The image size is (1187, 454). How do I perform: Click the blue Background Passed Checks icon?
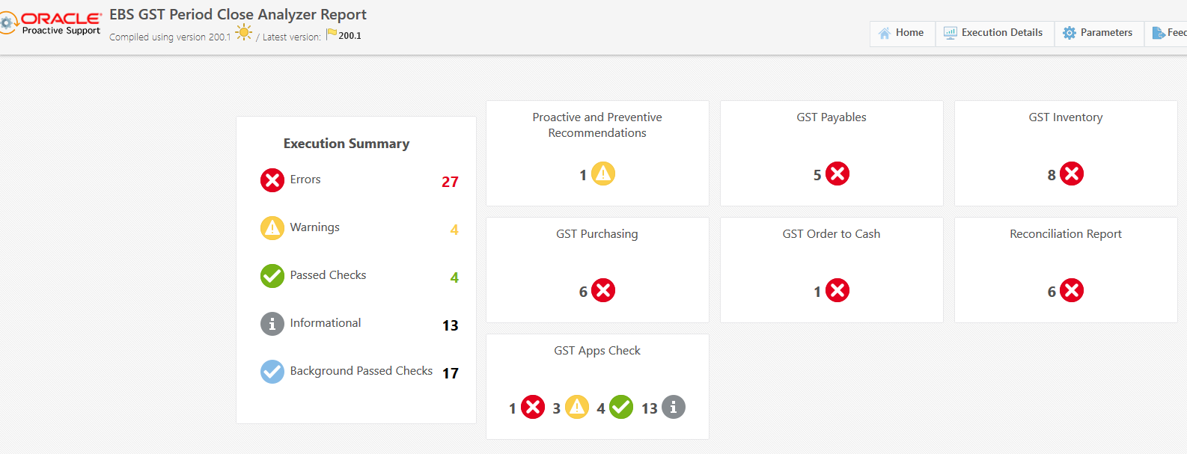click(272, 372)
